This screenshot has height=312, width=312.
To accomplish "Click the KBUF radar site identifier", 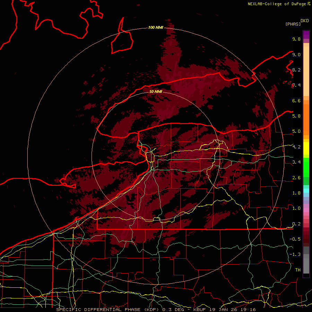I will [200, 310].
